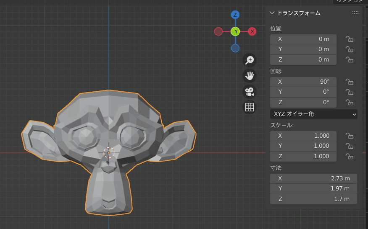The height and width of the screenshot is (229, 368).
Task: Click the zoom magnifier viewport icon
Action: tap(250, 60)
